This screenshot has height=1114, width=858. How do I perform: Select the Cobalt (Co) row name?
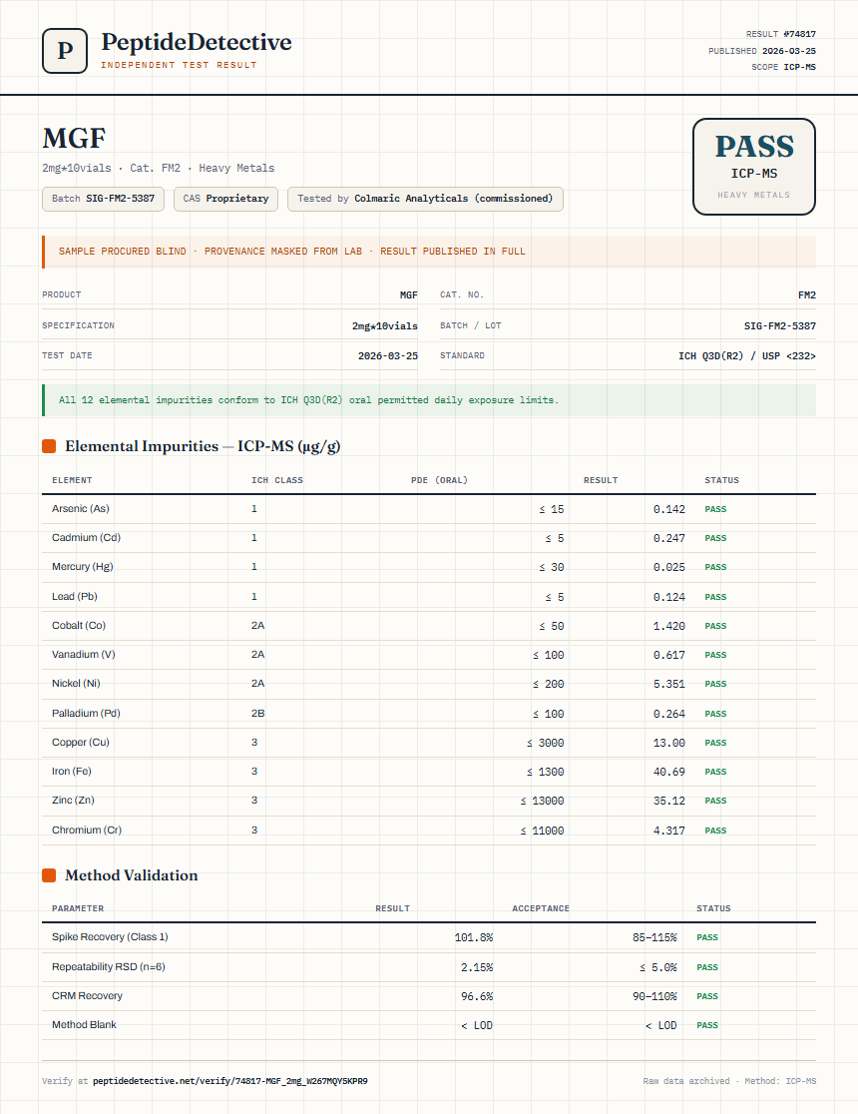click(78, 626)
